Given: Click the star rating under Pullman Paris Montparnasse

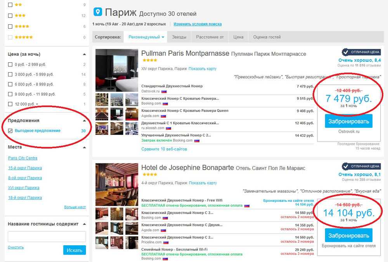Looking at the screenshot, I should click(149, 61).
